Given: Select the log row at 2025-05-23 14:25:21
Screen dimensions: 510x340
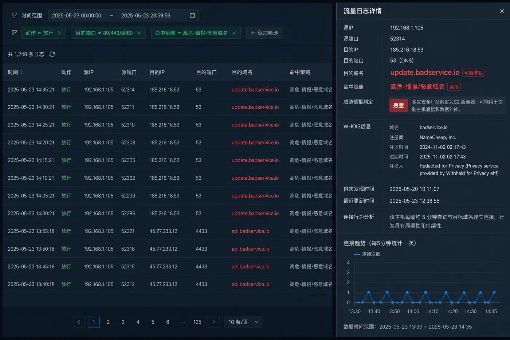Looking at the screenshot, I should coord(168,125).
